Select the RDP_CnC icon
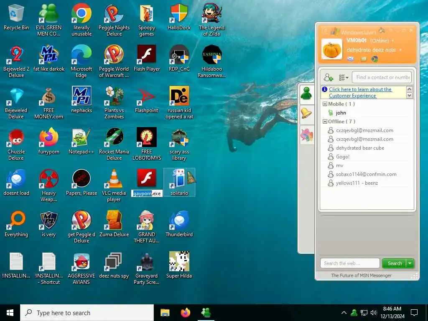 (x=179, y=59)
